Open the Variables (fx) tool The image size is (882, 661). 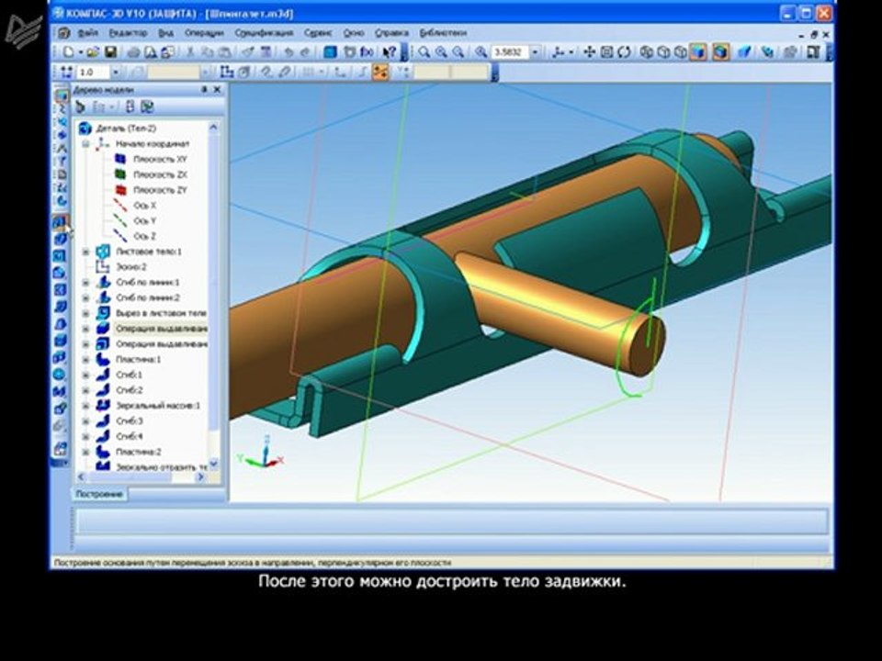tap(367, 52)
